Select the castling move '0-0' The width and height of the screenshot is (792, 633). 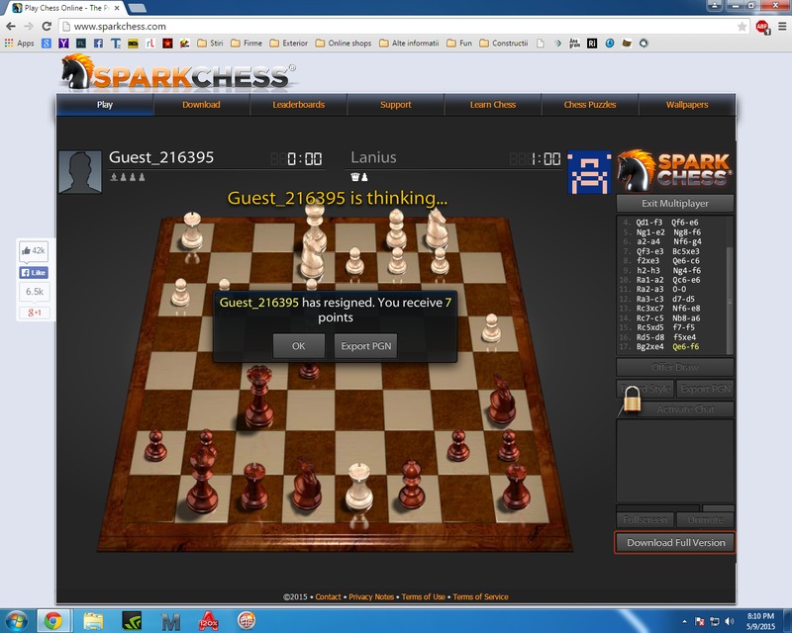pos(679,289)
